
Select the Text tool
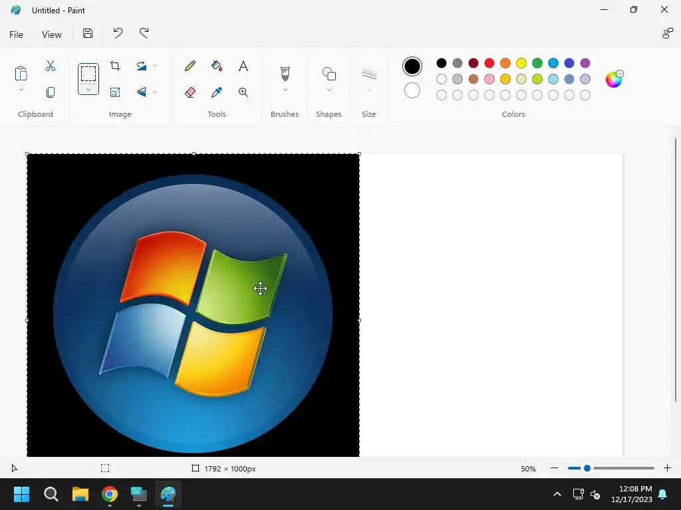243,66
